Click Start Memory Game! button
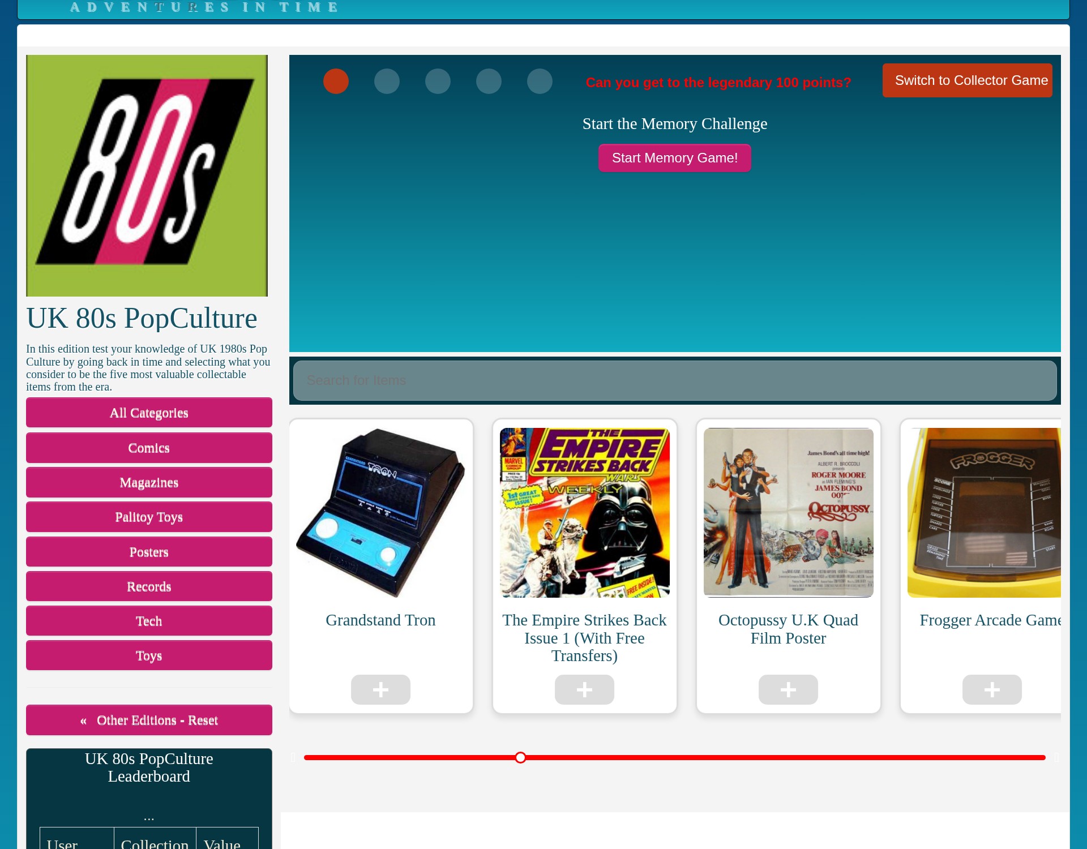The height and width of the screenshot is (849, 1087). (x=675, y=158)
